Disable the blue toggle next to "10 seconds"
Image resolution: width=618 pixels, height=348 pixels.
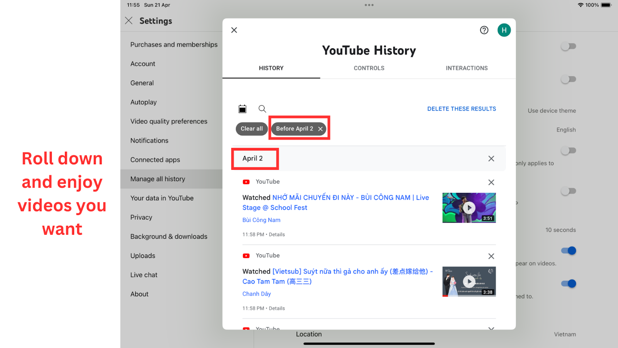[568, 251]
